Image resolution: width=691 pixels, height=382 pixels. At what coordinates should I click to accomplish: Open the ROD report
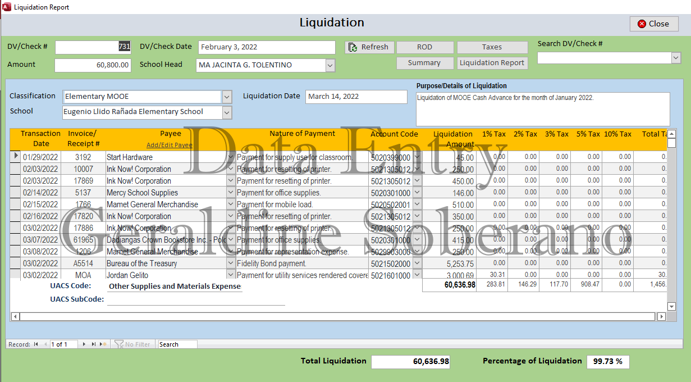click(424, 47)
